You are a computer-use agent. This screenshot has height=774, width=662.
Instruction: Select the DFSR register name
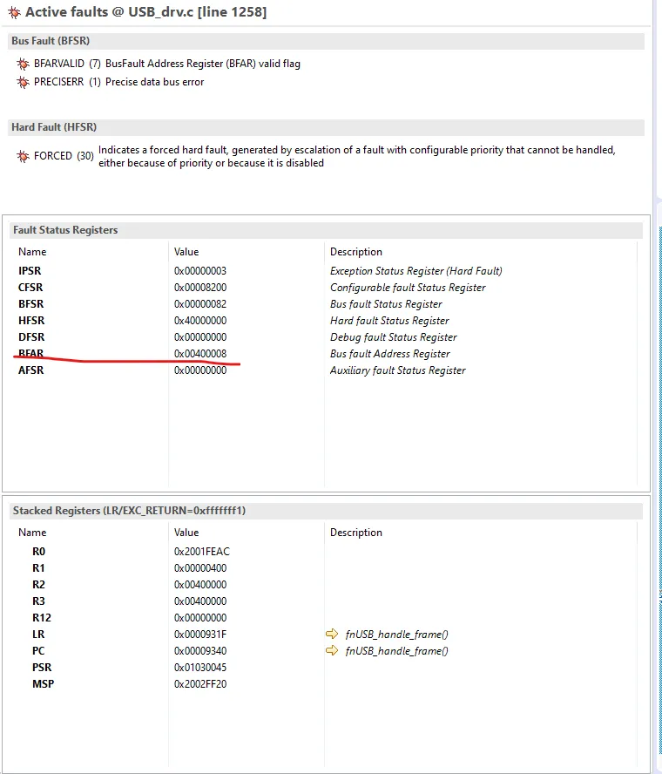tap(31, 337)
